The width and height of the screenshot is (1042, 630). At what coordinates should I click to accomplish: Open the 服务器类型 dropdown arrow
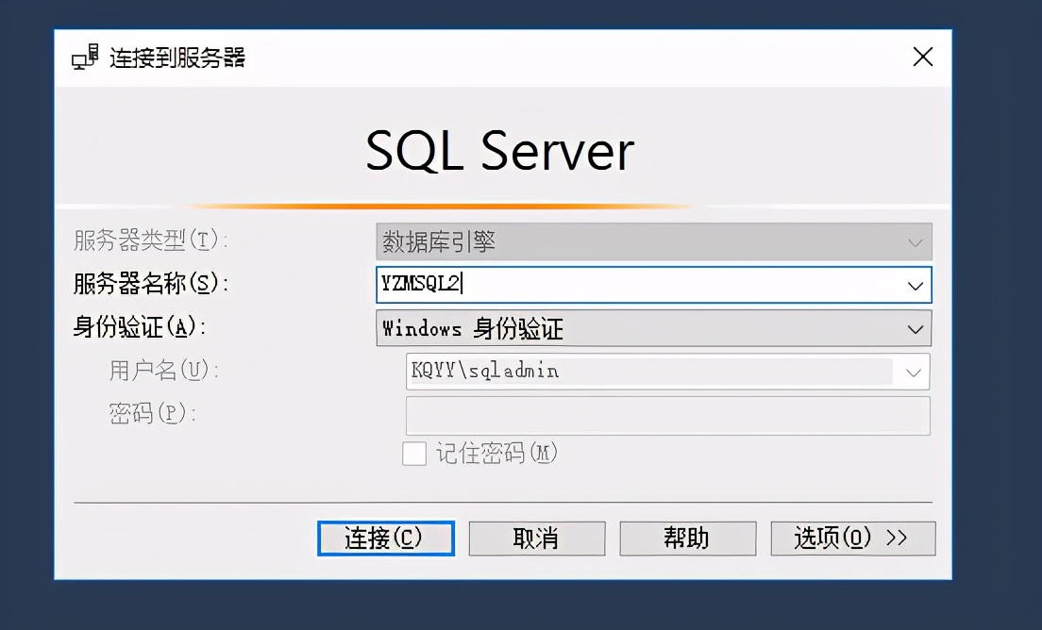[914, 242]
